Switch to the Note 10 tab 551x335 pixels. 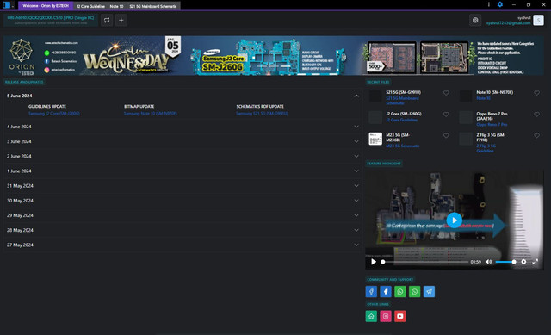click(x=116, y=6)
